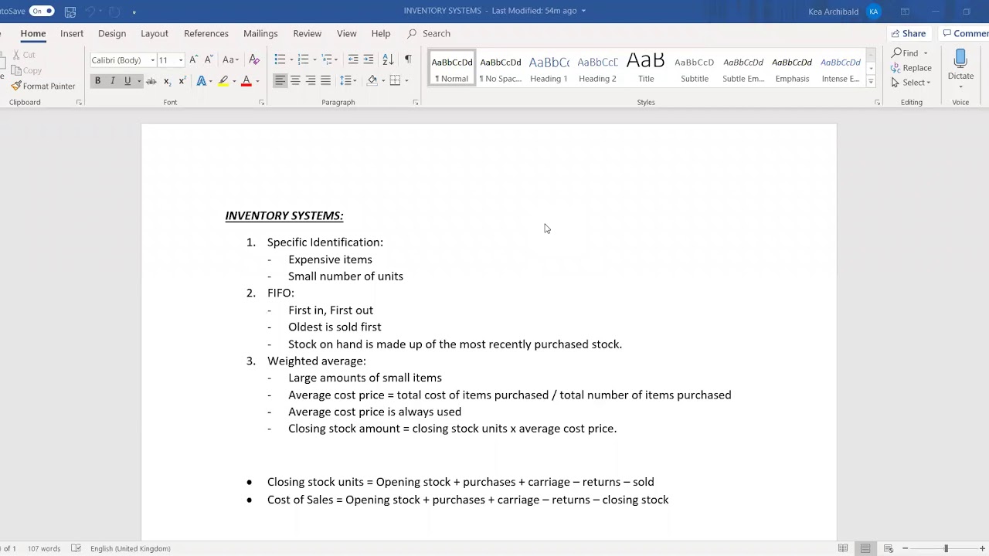Image resolution: width=989 pixels, height=556 pixels.
Task: Open the Font dialog launcher
Action: [x=261, y=103]
